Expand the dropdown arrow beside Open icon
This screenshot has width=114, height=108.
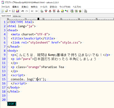coord(10,11)
